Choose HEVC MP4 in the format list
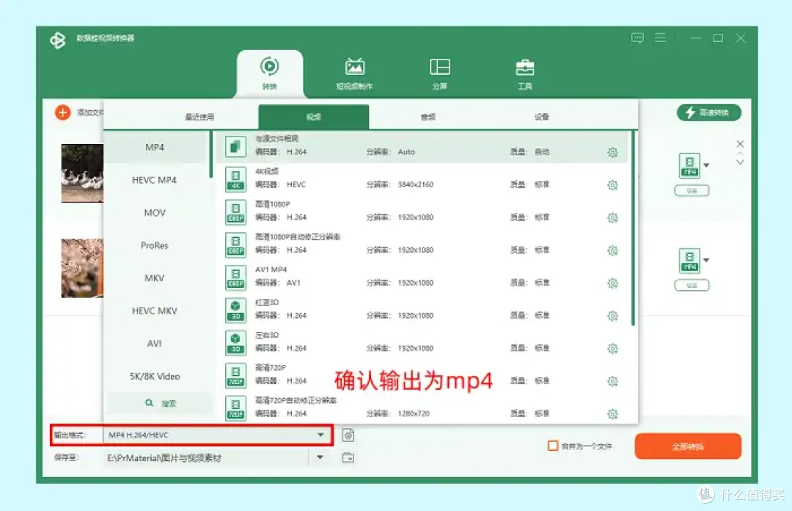792x511 pixels. [x=155, y=180]
